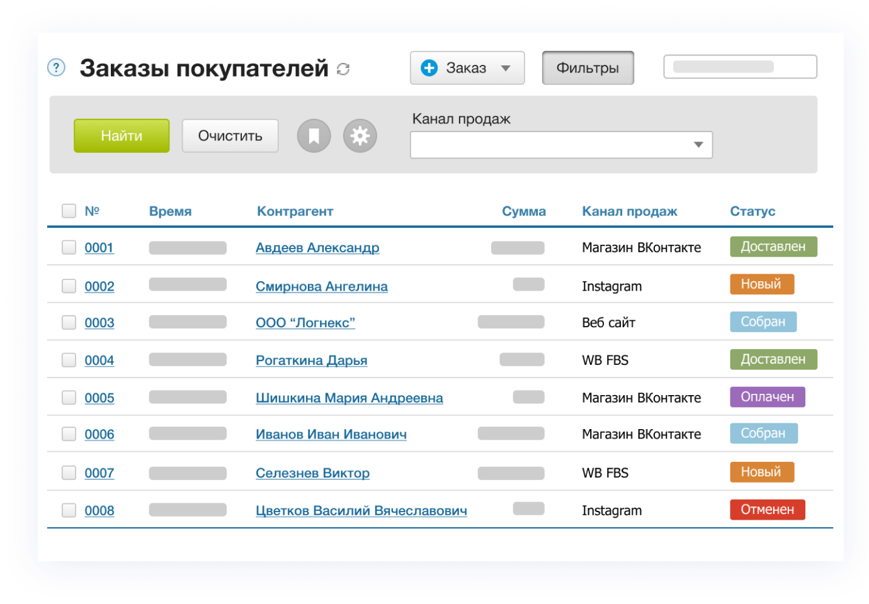
Task: Tick the checkbox for order 0008
Action: click(x=69, y=510)
